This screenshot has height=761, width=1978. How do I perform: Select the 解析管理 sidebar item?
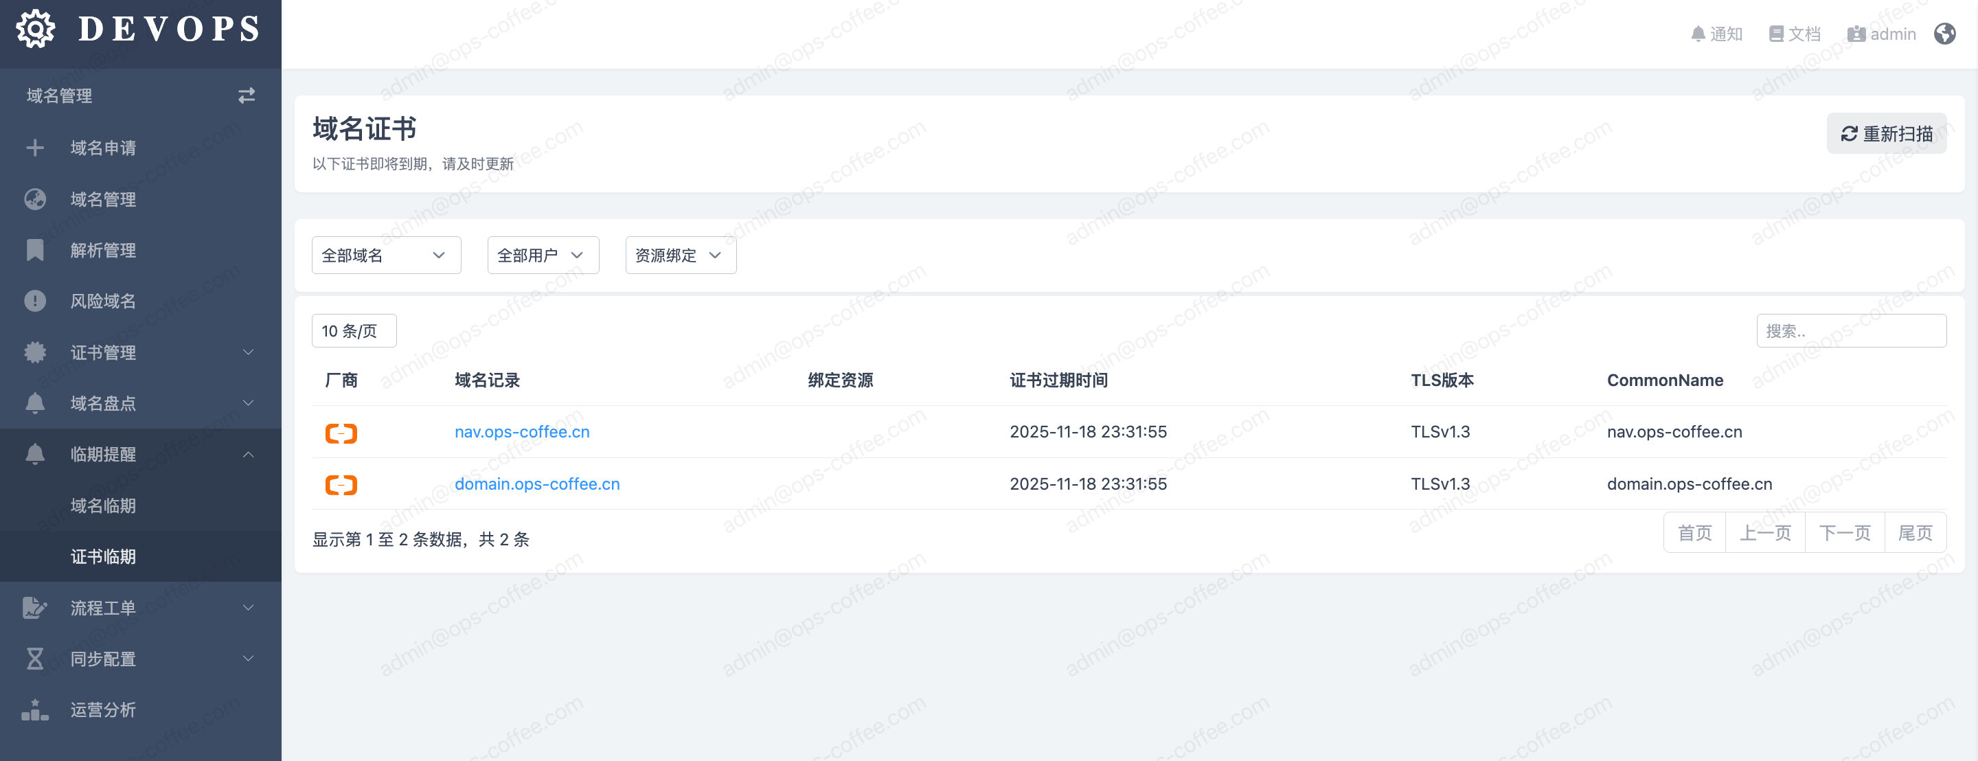point(103,250)
